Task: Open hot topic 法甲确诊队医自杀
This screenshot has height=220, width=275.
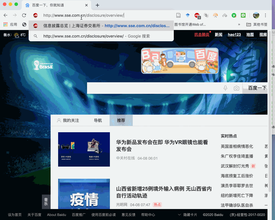Action: click(x=237, y=205)
